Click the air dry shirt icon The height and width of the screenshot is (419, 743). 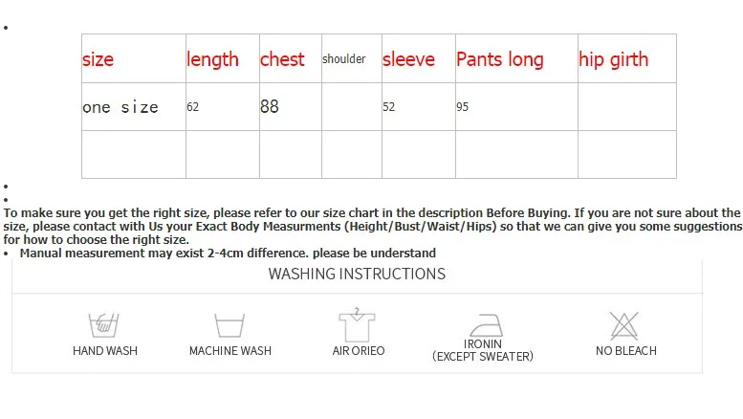tap(357, 324)
